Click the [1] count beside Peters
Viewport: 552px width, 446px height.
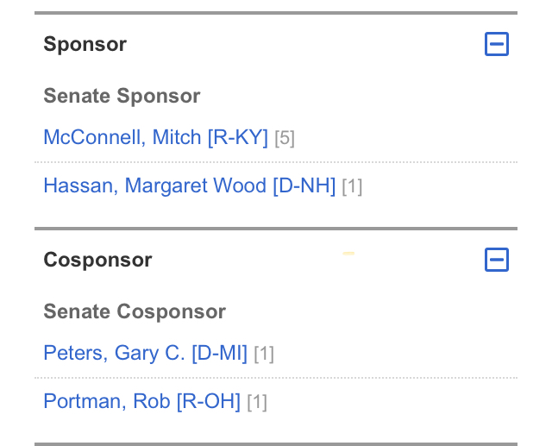(264, 354)
